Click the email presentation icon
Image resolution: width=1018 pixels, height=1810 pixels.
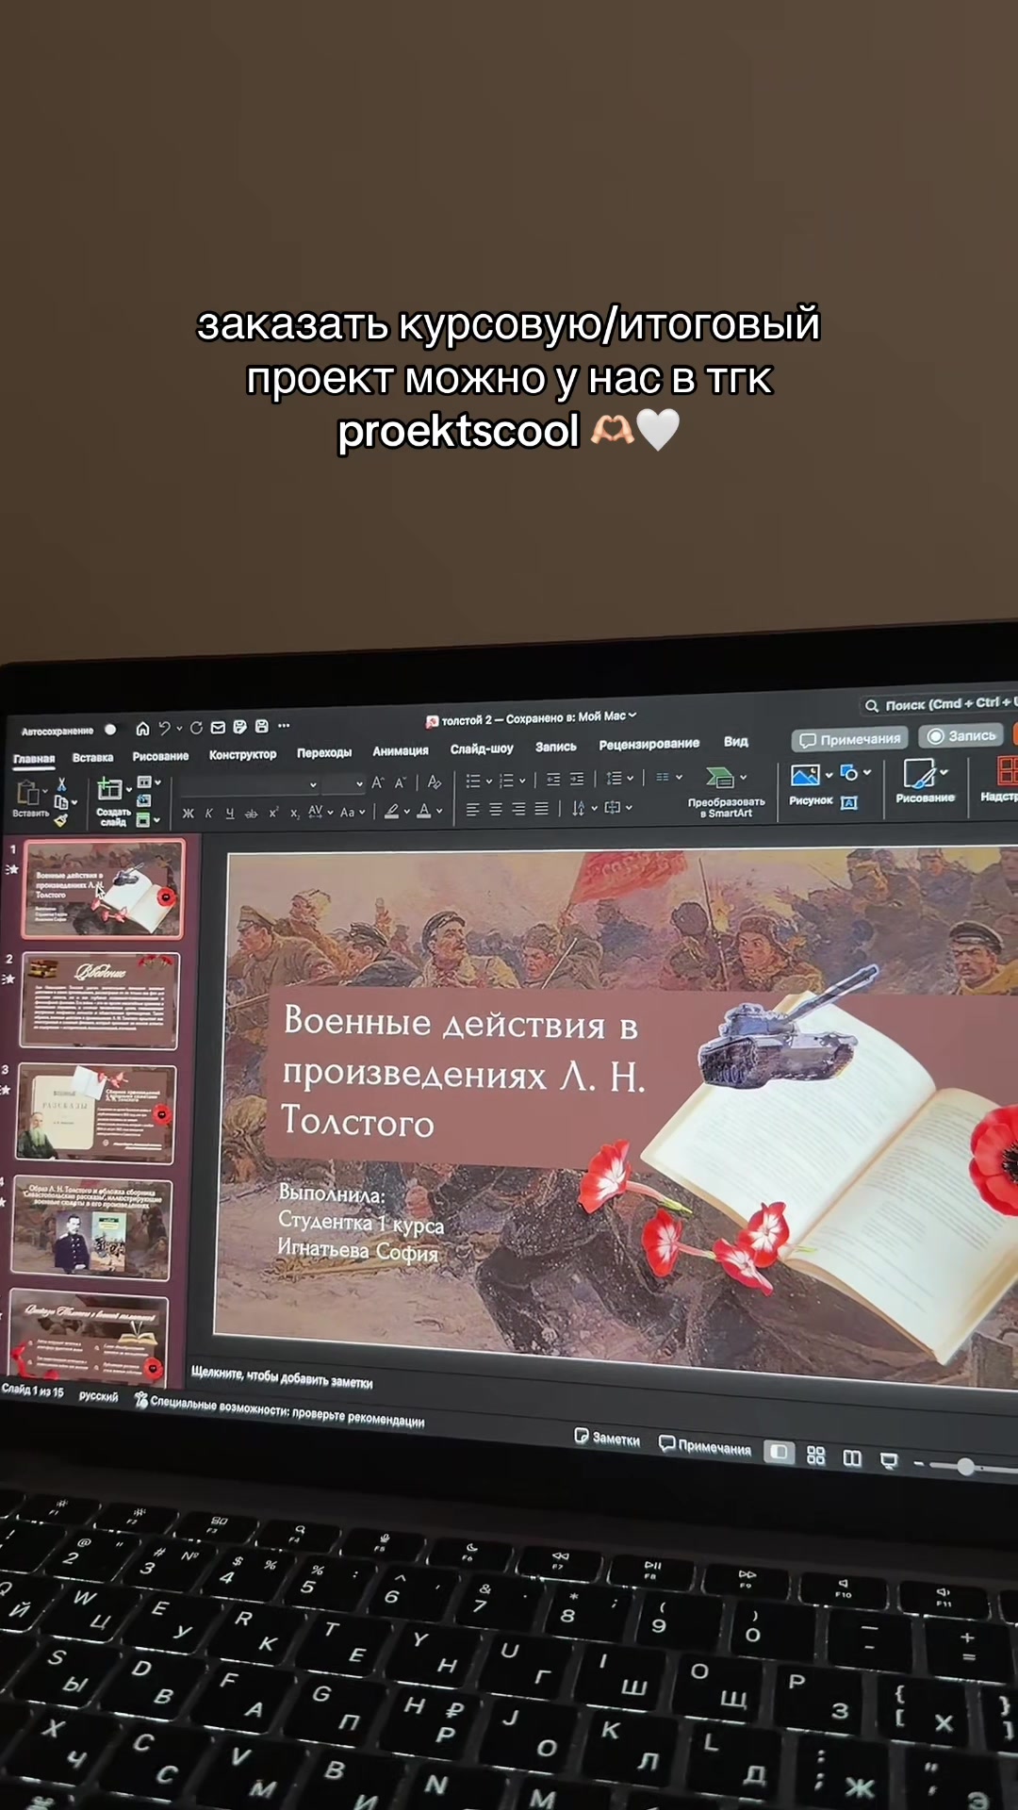pos(218,727)
